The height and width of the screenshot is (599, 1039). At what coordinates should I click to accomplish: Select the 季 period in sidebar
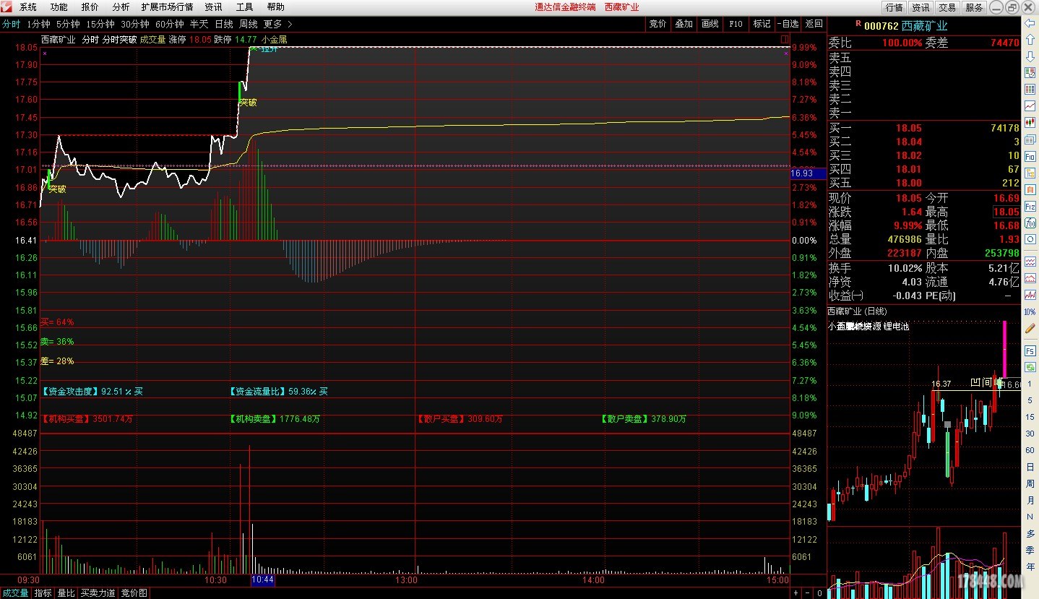pyautogui.click(x=1030, y=550)
